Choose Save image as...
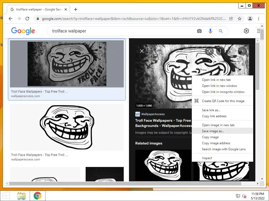Image resolution: width=269 pixels, height=201 pixels. [x=222, y=131]
